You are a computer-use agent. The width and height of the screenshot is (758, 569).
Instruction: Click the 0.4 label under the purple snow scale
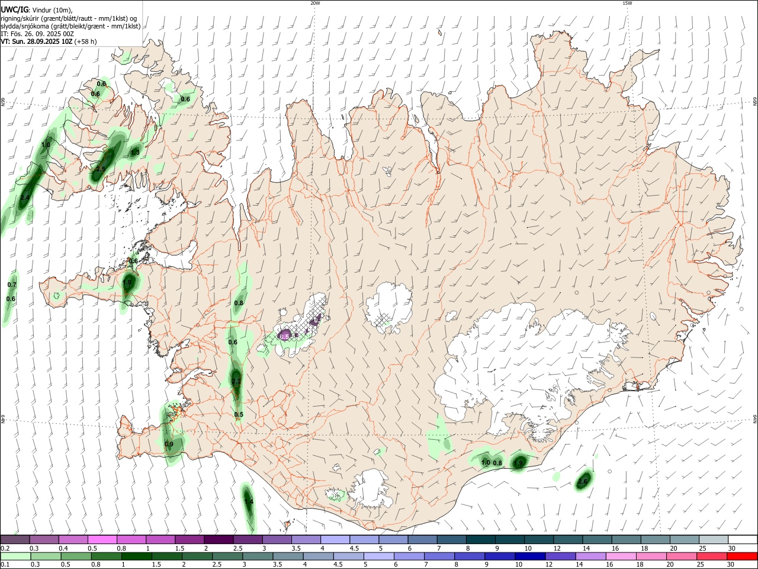tap(63, 548)
